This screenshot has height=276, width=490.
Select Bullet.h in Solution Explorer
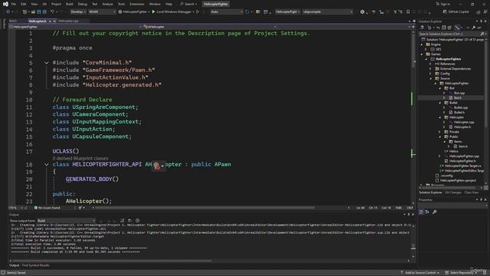click(459, 113)
